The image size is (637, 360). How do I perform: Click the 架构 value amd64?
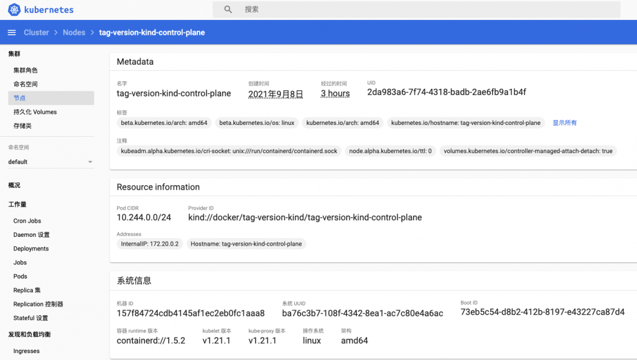(354, 341)
